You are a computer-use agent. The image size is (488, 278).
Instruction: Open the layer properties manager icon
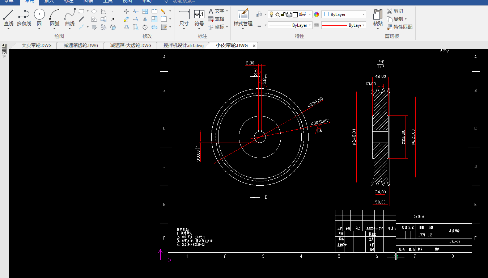point(259,14)
